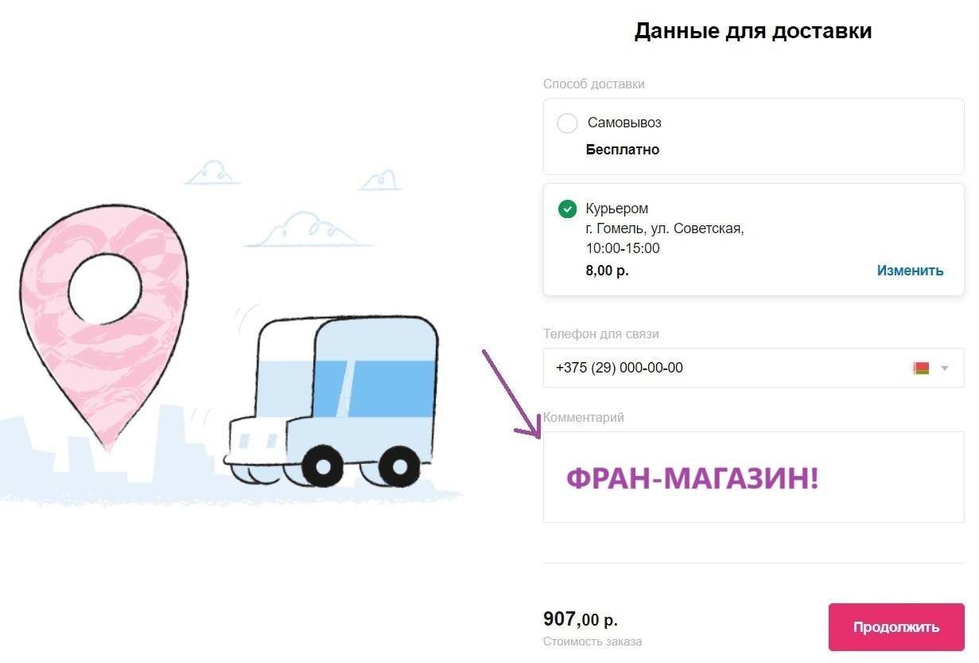Click the Изменить link

pyautogui.click(x=910, y=271)
